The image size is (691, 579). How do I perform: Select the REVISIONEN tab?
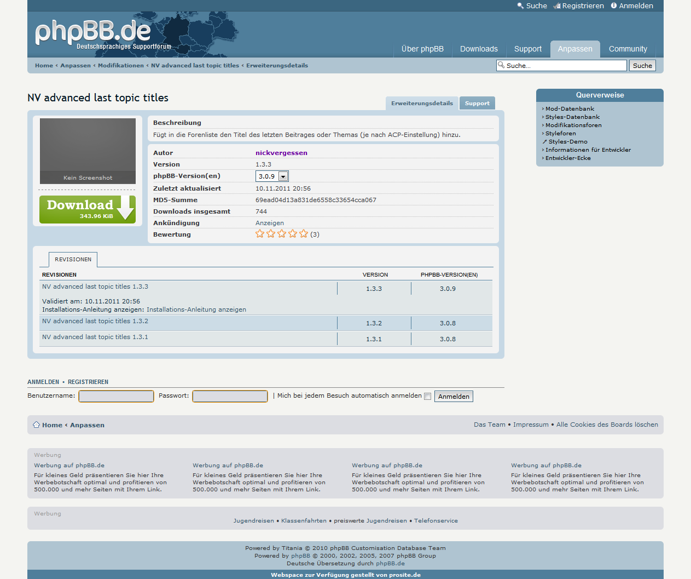(73, 260)
